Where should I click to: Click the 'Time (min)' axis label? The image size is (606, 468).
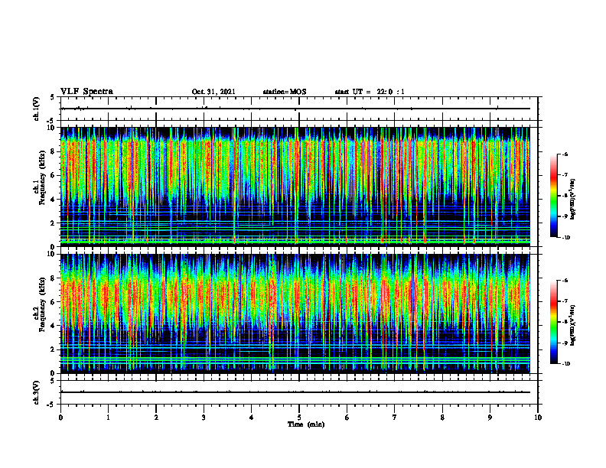point(306,424)
